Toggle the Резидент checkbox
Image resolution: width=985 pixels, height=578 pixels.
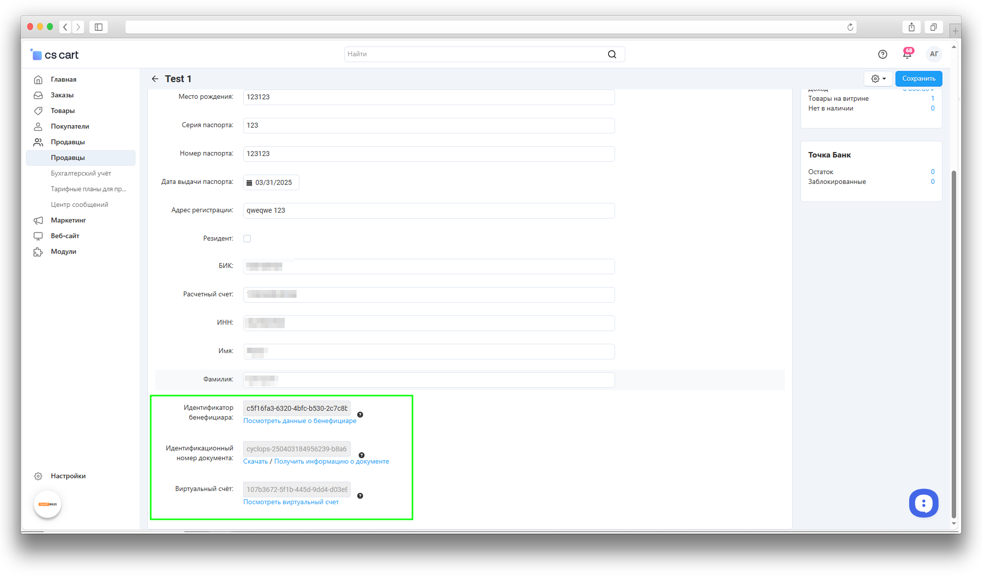click(247, 239)
